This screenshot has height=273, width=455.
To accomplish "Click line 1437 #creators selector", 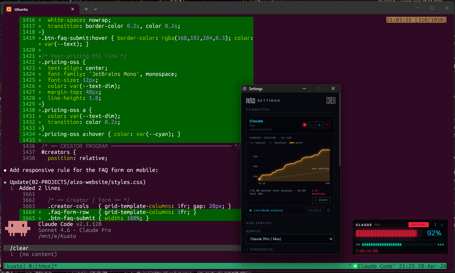I will [59, 152].
